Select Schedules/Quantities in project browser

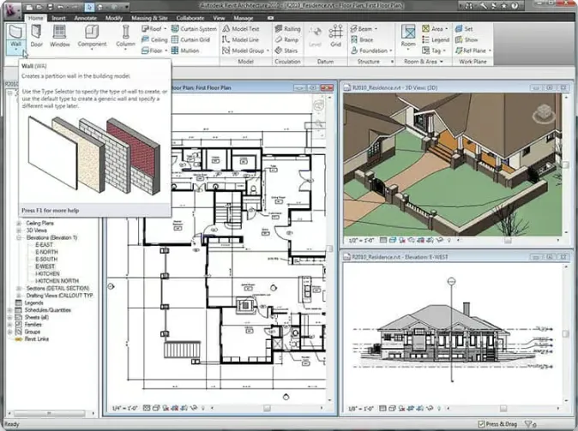click(x=47, y=310)
